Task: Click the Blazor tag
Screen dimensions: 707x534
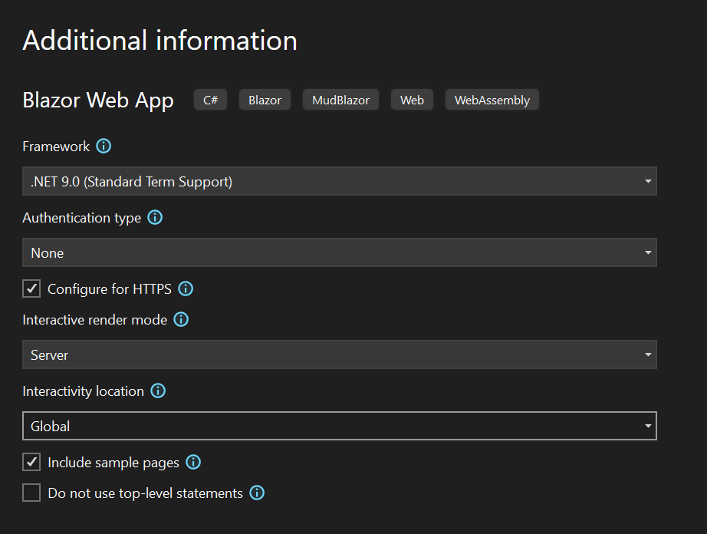Action: click(x=265, y=100)
